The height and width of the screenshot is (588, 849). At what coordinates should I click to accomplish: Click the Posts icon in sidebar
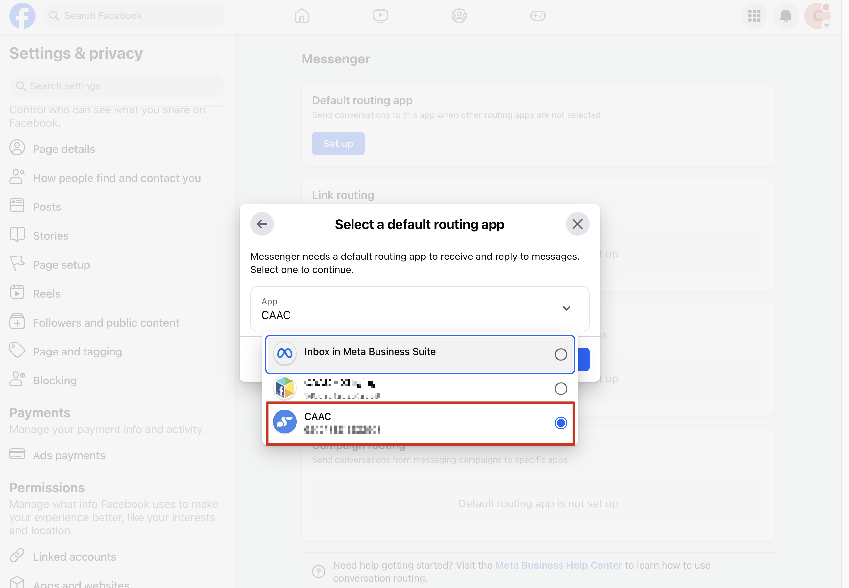(x=17, y=206)
